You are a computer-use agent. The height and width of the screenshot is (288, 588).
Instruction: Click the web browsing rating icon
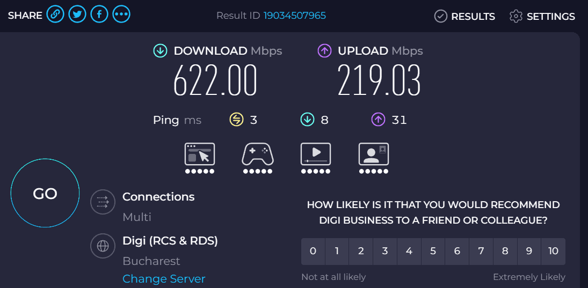[200, 154]
